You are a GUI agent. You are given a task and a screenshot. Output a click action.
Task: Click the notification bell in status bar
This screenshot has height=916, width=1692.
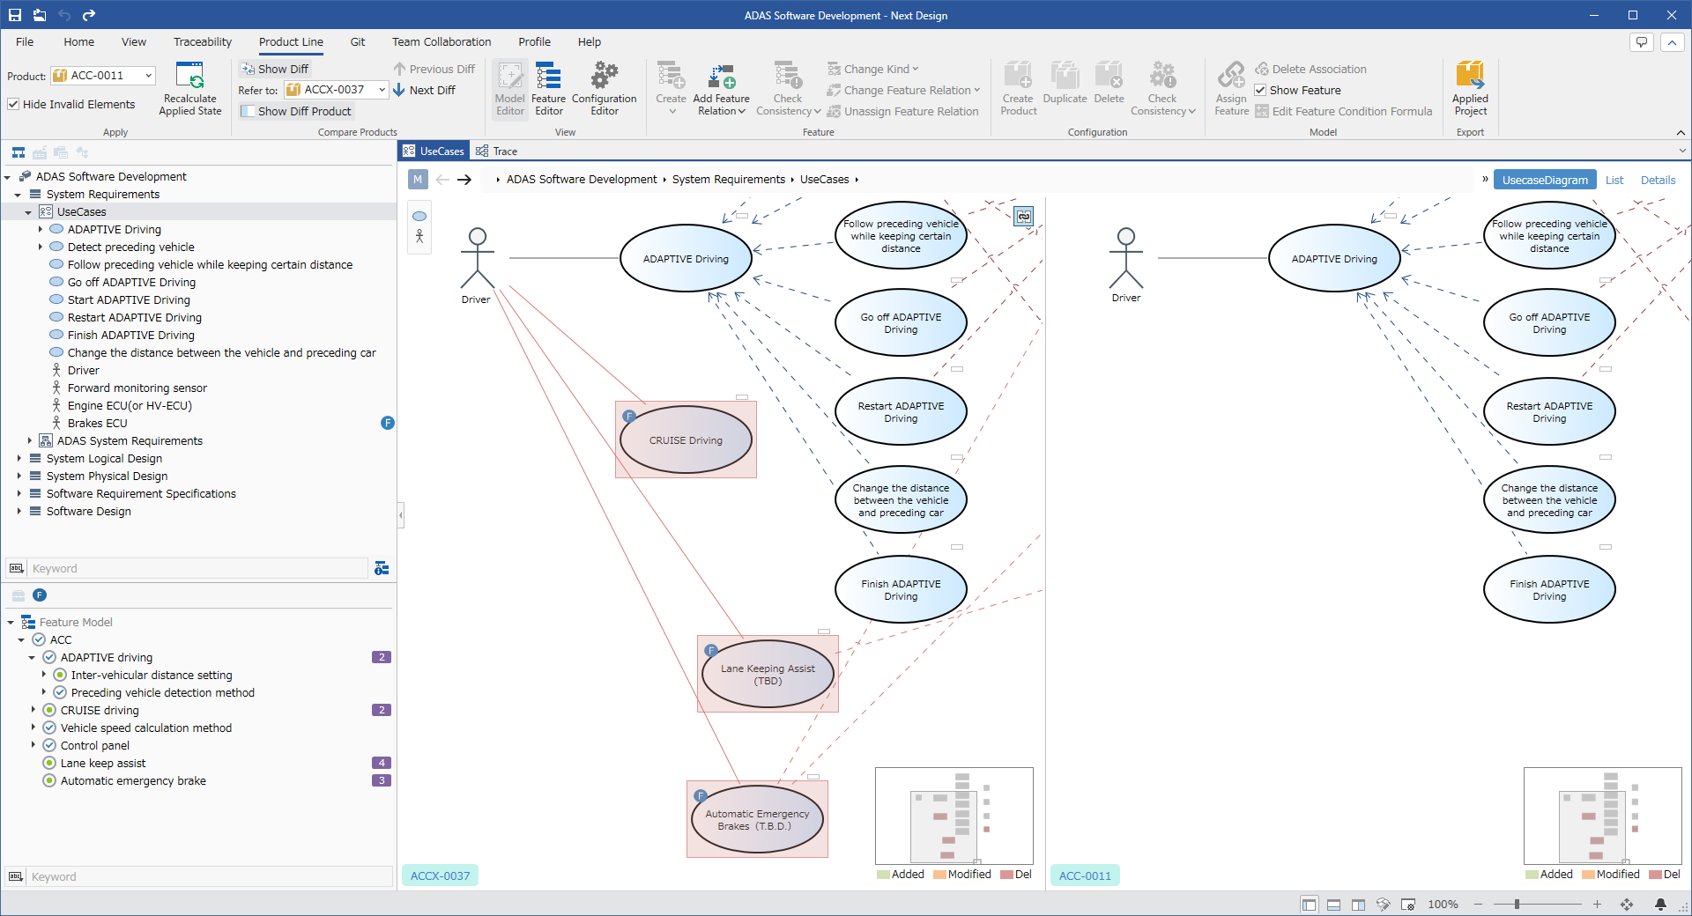pyautogui.click(x=1660, y=904)
